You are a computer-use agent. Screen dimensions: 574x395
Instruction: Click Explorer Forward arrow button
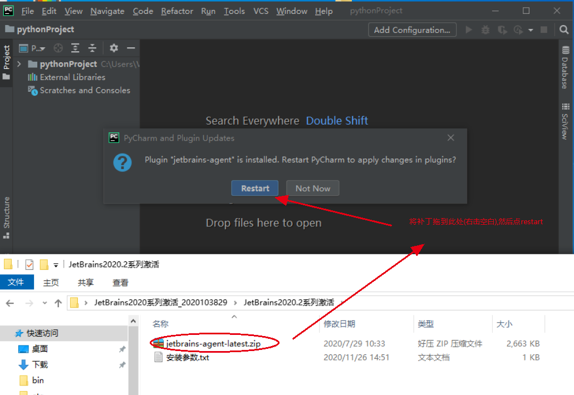coord(30,303)
